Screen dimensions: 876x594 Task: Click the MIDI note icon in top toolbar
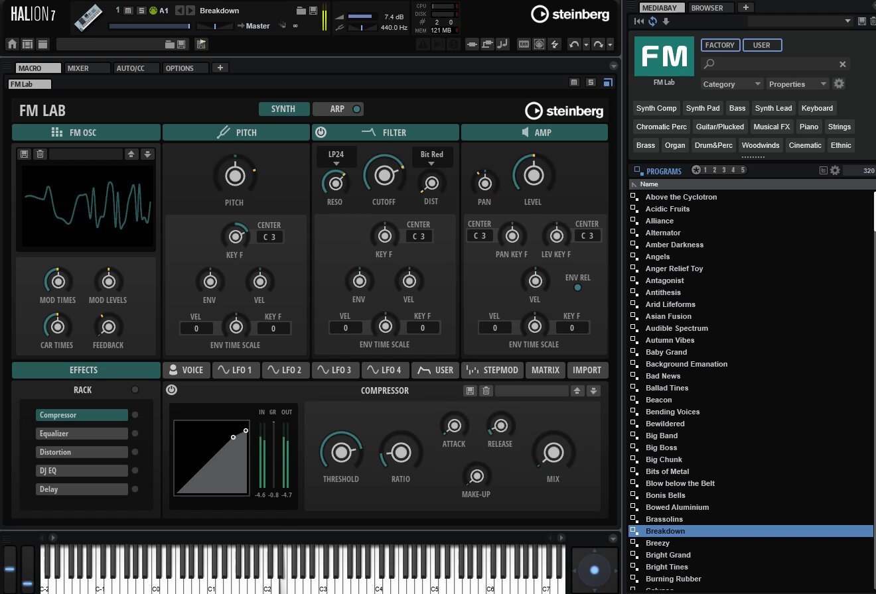pos(502,44)
